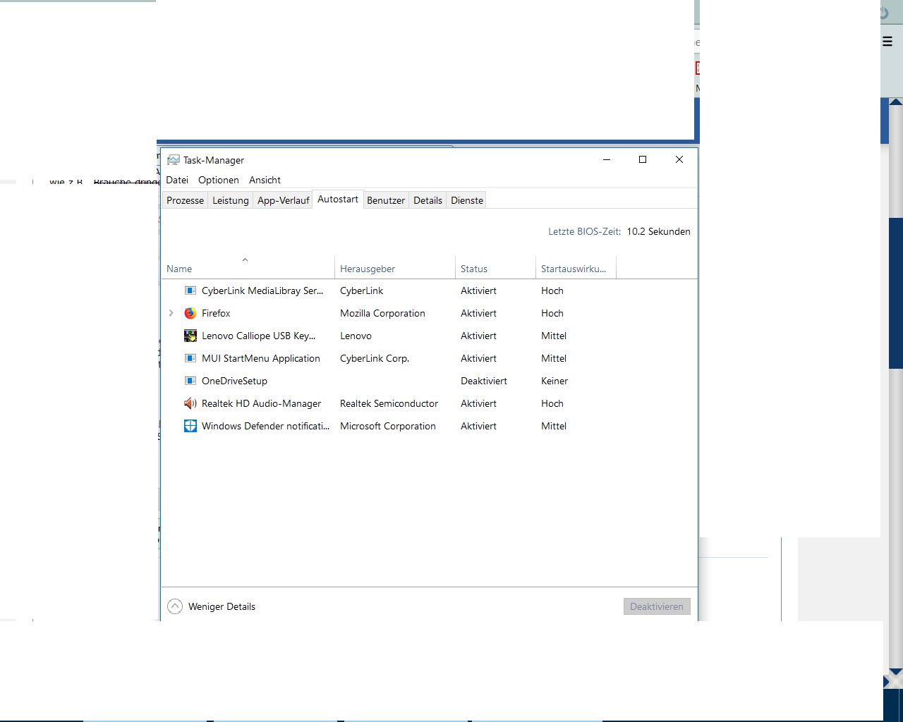Viewport: 903px width, 722px height.
Task: Click the Hoch impact value for Firefox
Action: (x=552, y=313)
